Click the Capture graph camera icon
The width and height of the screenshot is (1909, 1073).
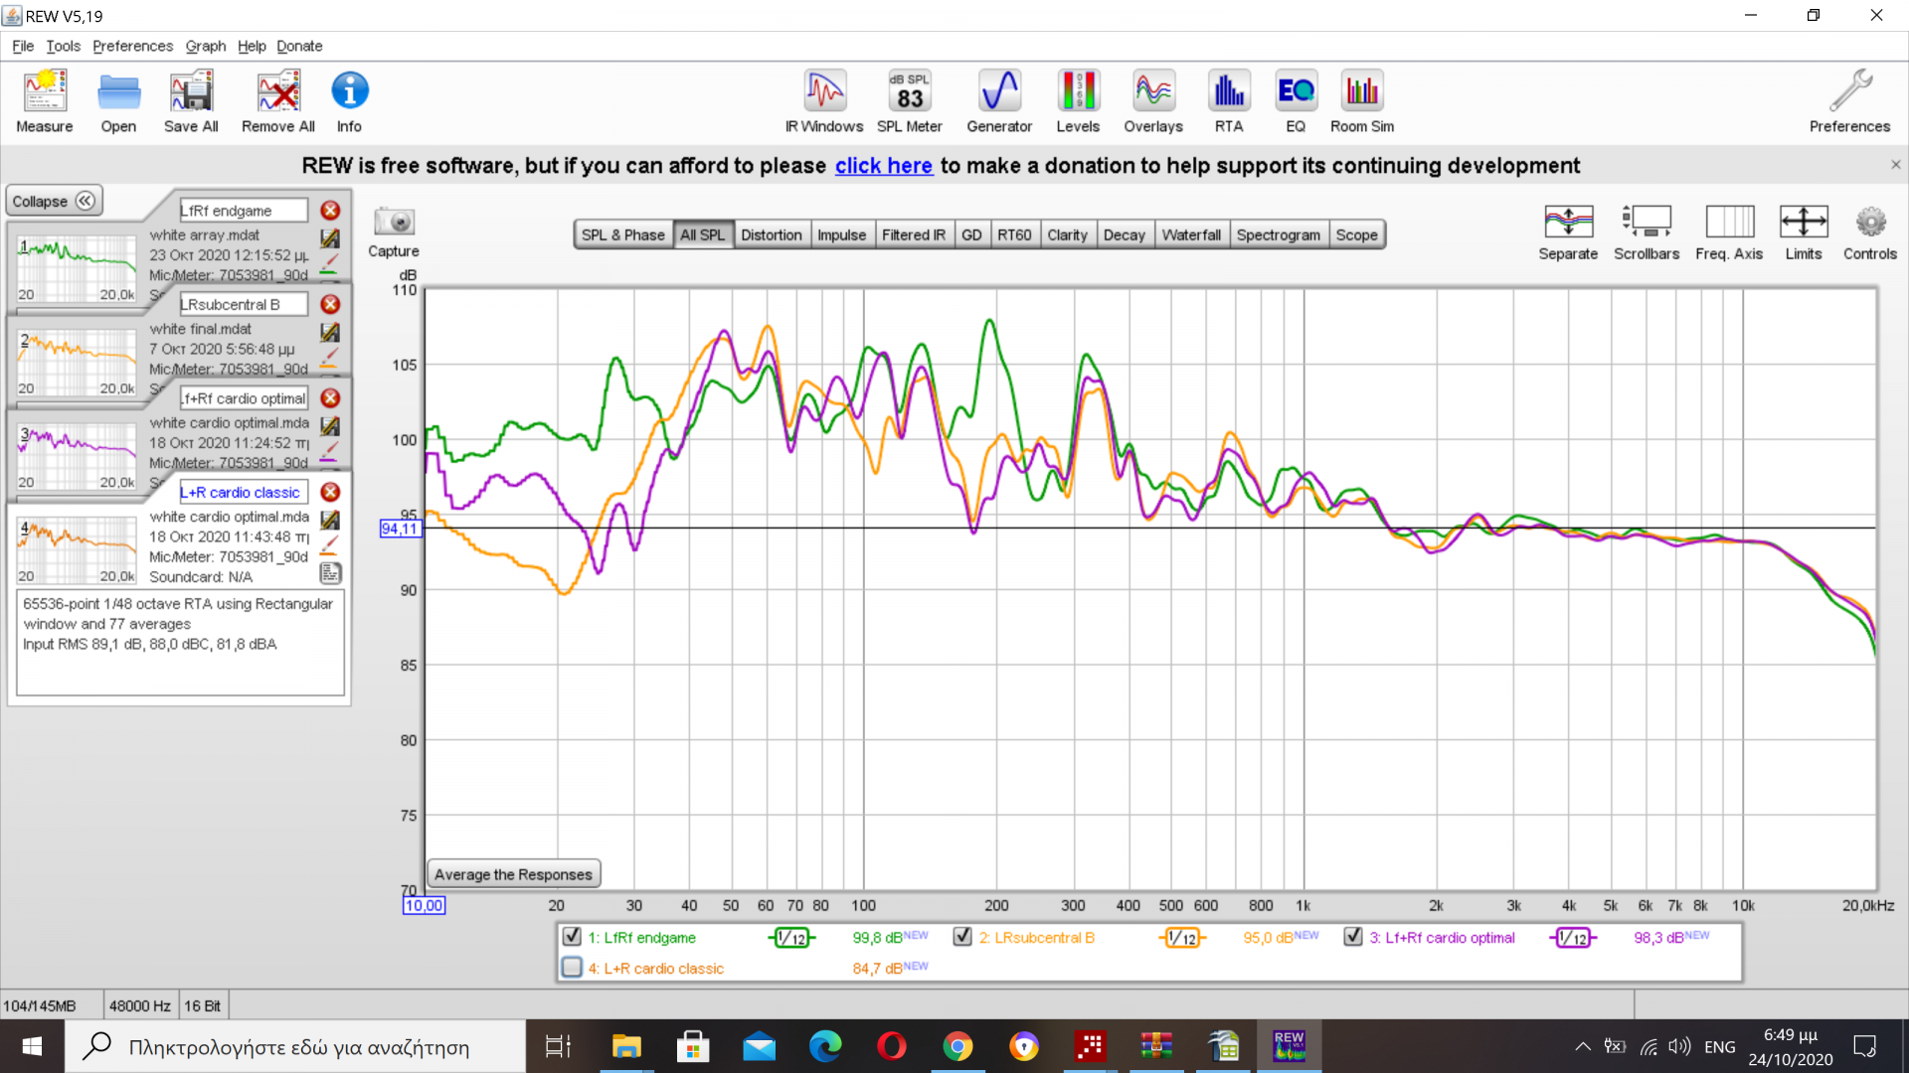[x=394, y=222]
